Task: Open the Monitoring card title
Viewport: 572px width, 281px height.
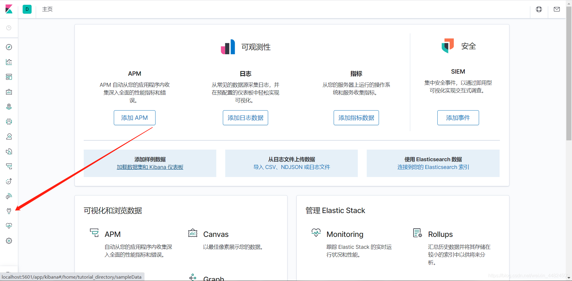Action: [x=345, y=234]
